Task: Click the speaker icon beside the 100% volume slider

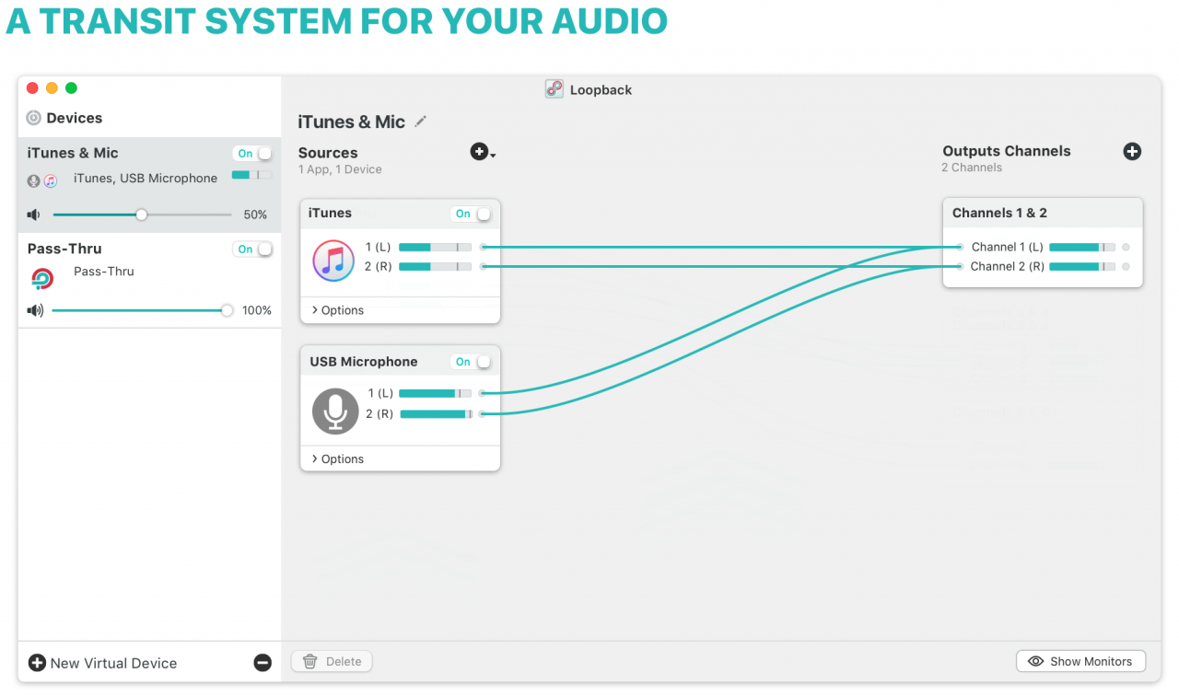Action: (x=35, y=310)
